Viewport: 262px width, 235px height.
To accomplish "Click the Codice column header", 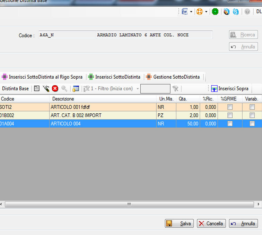I will (25, 99).
